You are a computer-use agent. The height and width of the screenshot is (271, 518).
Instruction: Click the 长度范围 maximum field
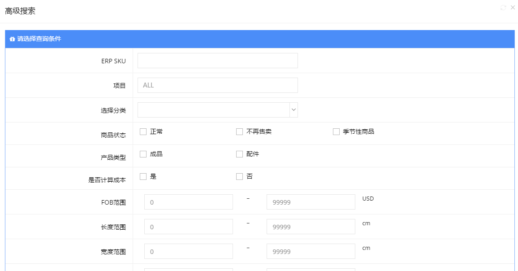click(311, 227)
